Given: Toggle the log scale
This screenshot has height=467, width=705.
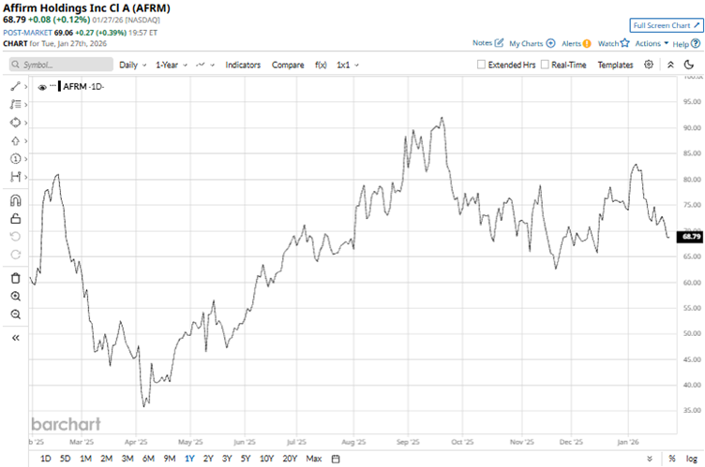Looking at the screenshot, I should tap(692, 459).
